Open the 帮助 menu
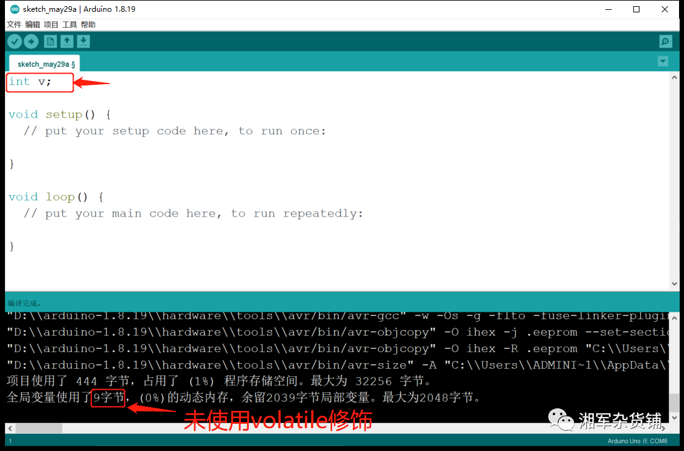 (88, 24)
